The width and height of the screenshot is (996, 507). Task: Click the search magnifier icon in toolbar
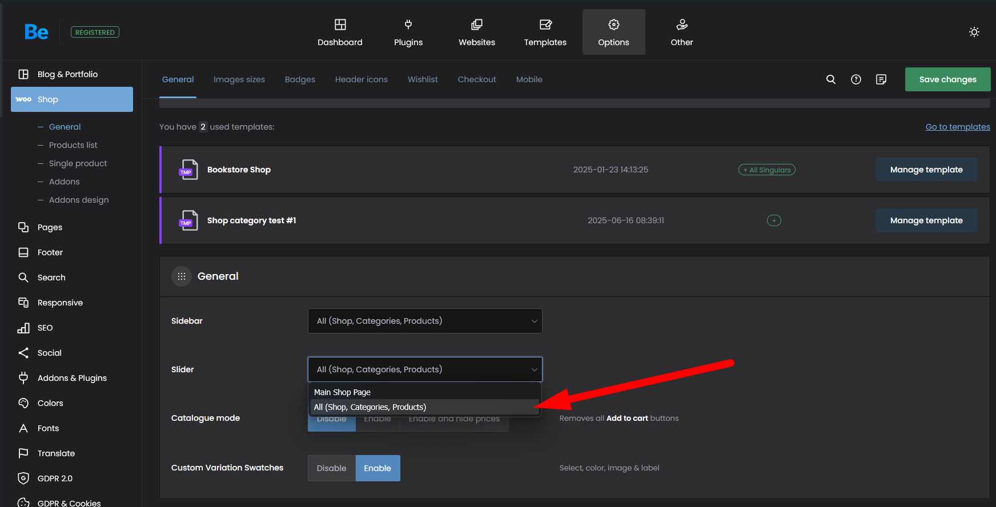point(831,79)
